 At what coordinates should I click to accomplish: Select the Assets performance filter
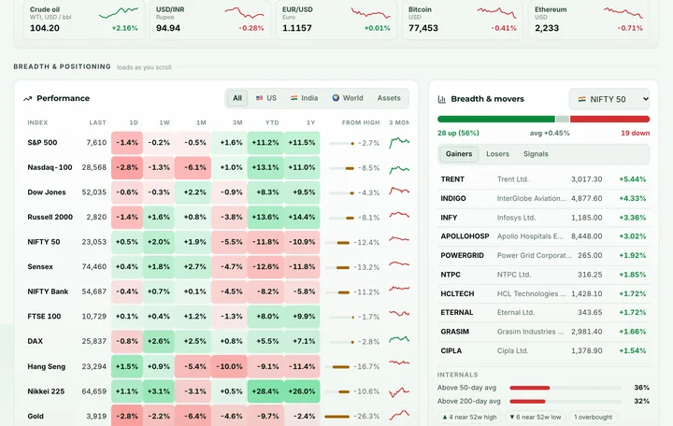pos(389,98)
